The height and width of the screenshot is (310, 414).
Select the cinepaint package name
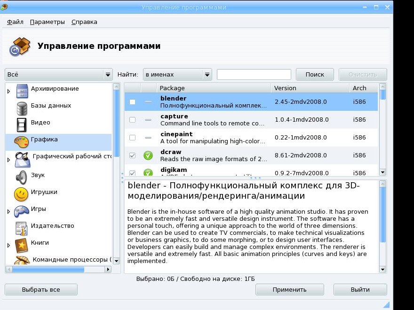[x=176, y=134]
